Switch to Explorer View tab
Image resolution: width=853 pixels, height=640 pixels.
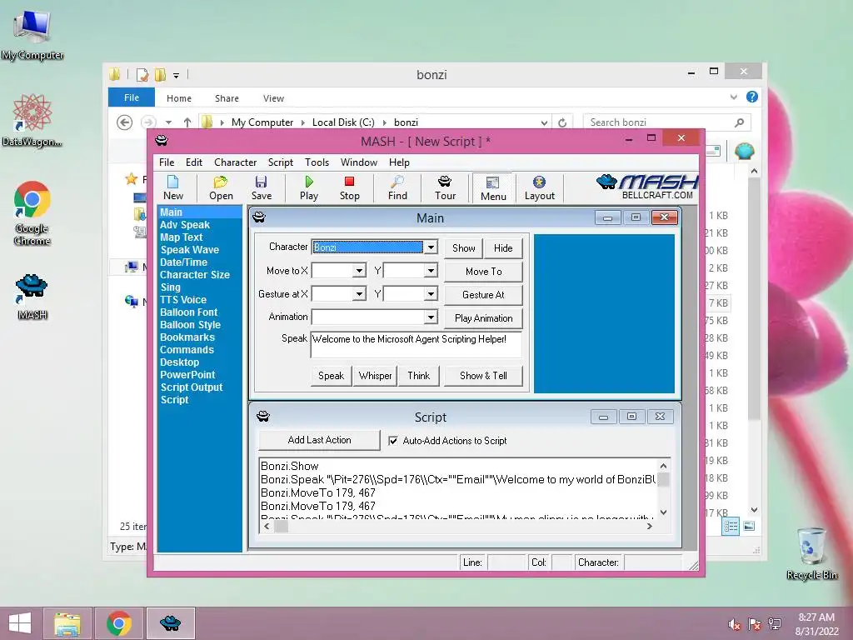pyautogui.click(x=273, y=98)
